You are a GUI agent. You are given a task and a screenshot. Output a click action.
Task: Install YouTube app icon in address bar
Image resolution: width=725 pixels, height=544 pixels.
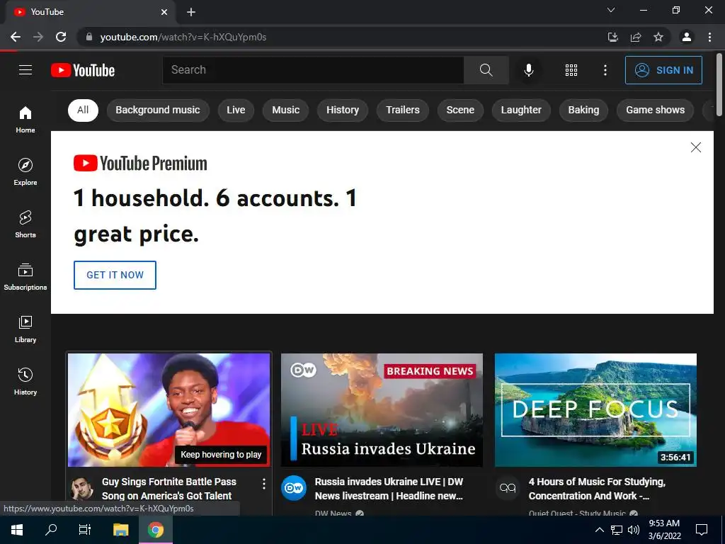612,37
